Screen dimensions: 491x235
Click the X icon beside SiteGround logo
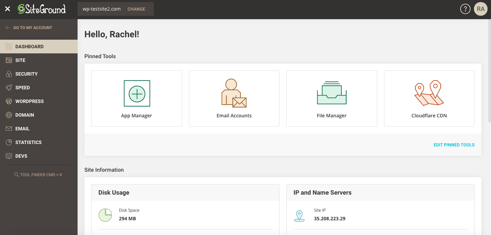[8, 9]
